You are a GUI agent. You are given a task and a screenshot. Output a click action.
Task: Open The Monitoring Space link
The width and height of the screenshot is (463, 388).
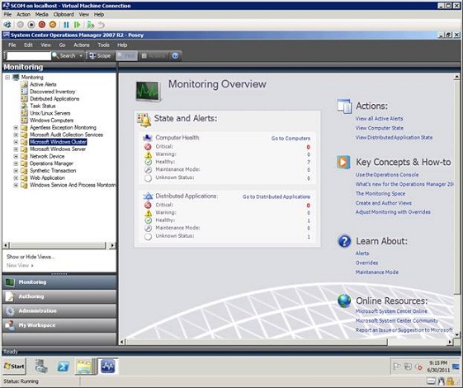380,193
